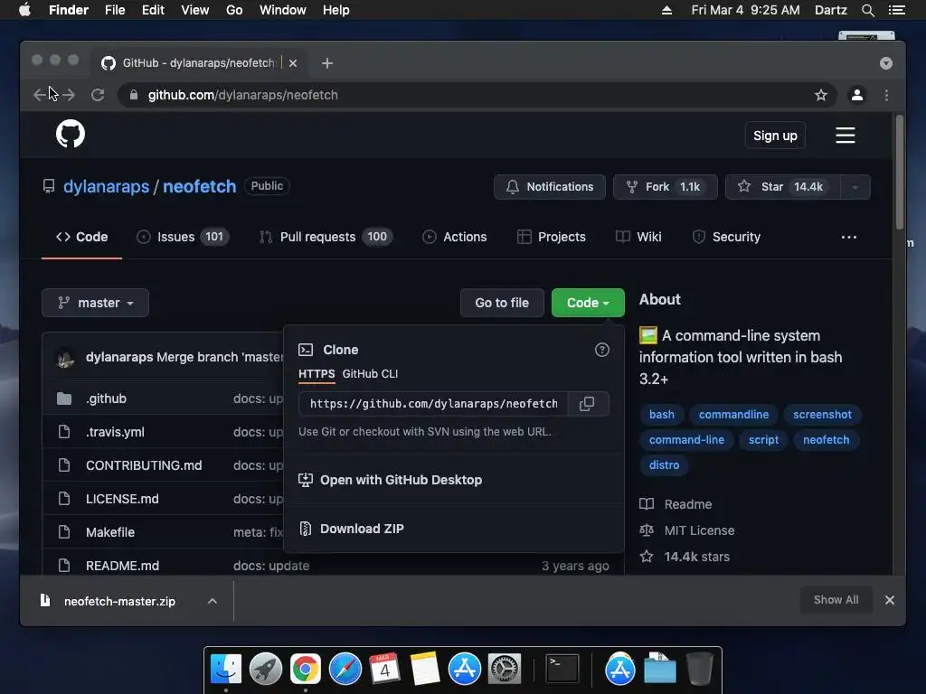Go to the Actions tab

(x=454, y=238)
